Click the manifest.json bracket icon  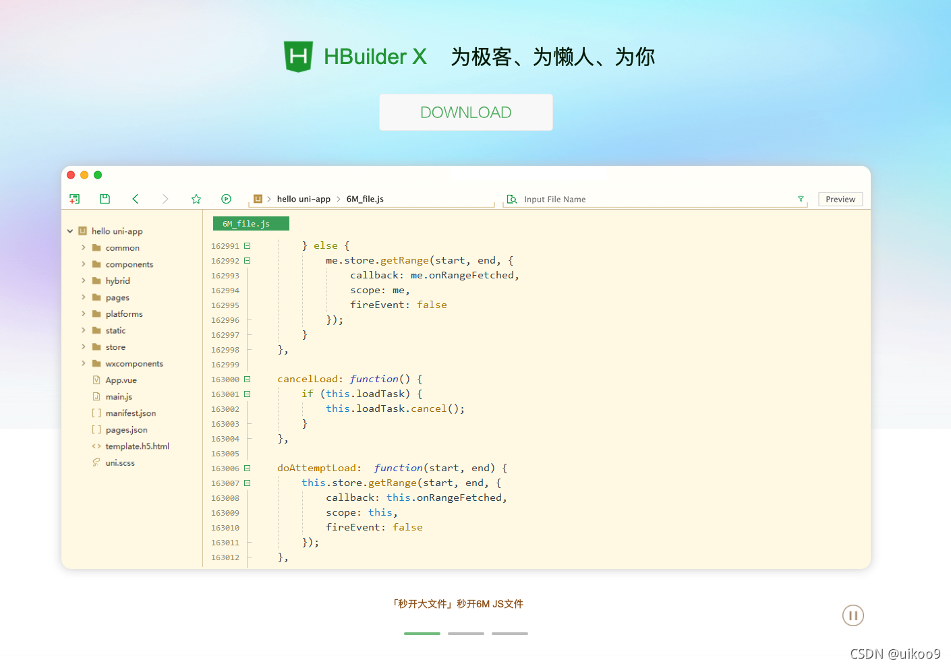pos(96,413)
